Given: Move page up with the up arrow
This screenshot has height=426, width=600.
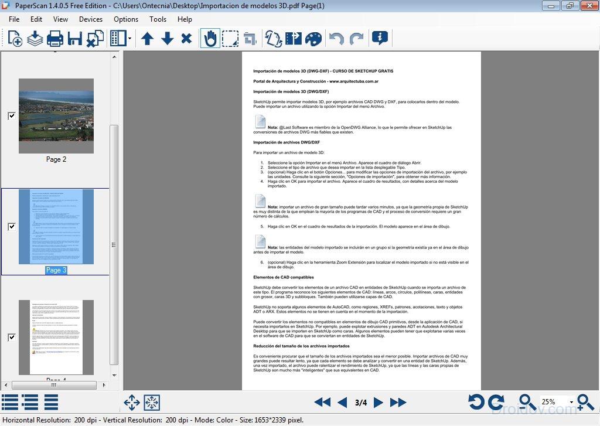Looking at the screenshot, I should [147, 39].
